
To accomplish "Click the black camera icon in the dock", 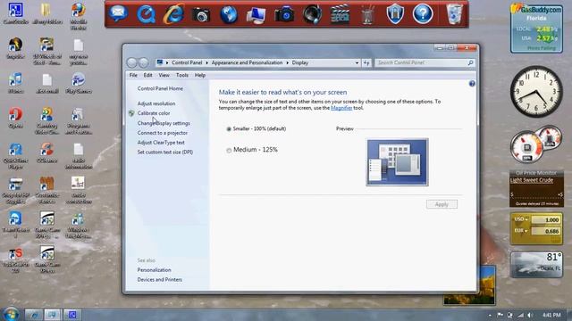I will click(x=200, y=15).
